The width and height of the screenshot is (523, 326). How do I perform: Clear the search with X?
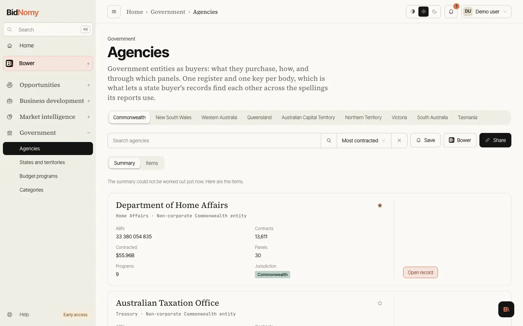(399, 141)
